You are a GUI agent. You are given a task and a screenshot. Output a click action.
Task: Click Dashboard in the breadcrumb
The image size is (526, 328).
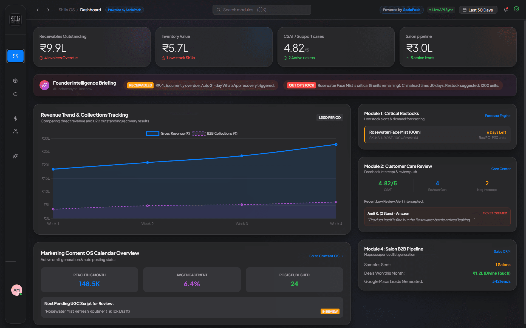[x=91, y=10]
